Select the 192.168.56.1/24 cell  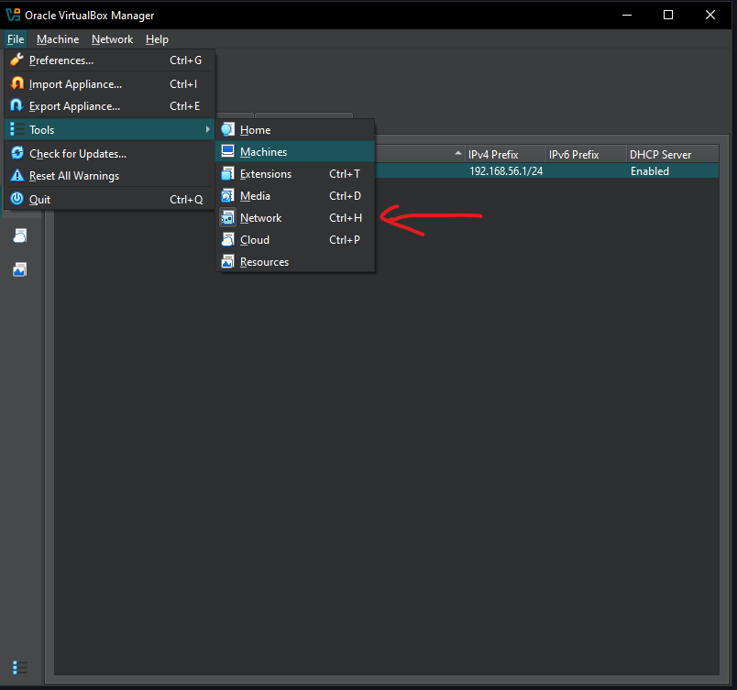(506, 171)
